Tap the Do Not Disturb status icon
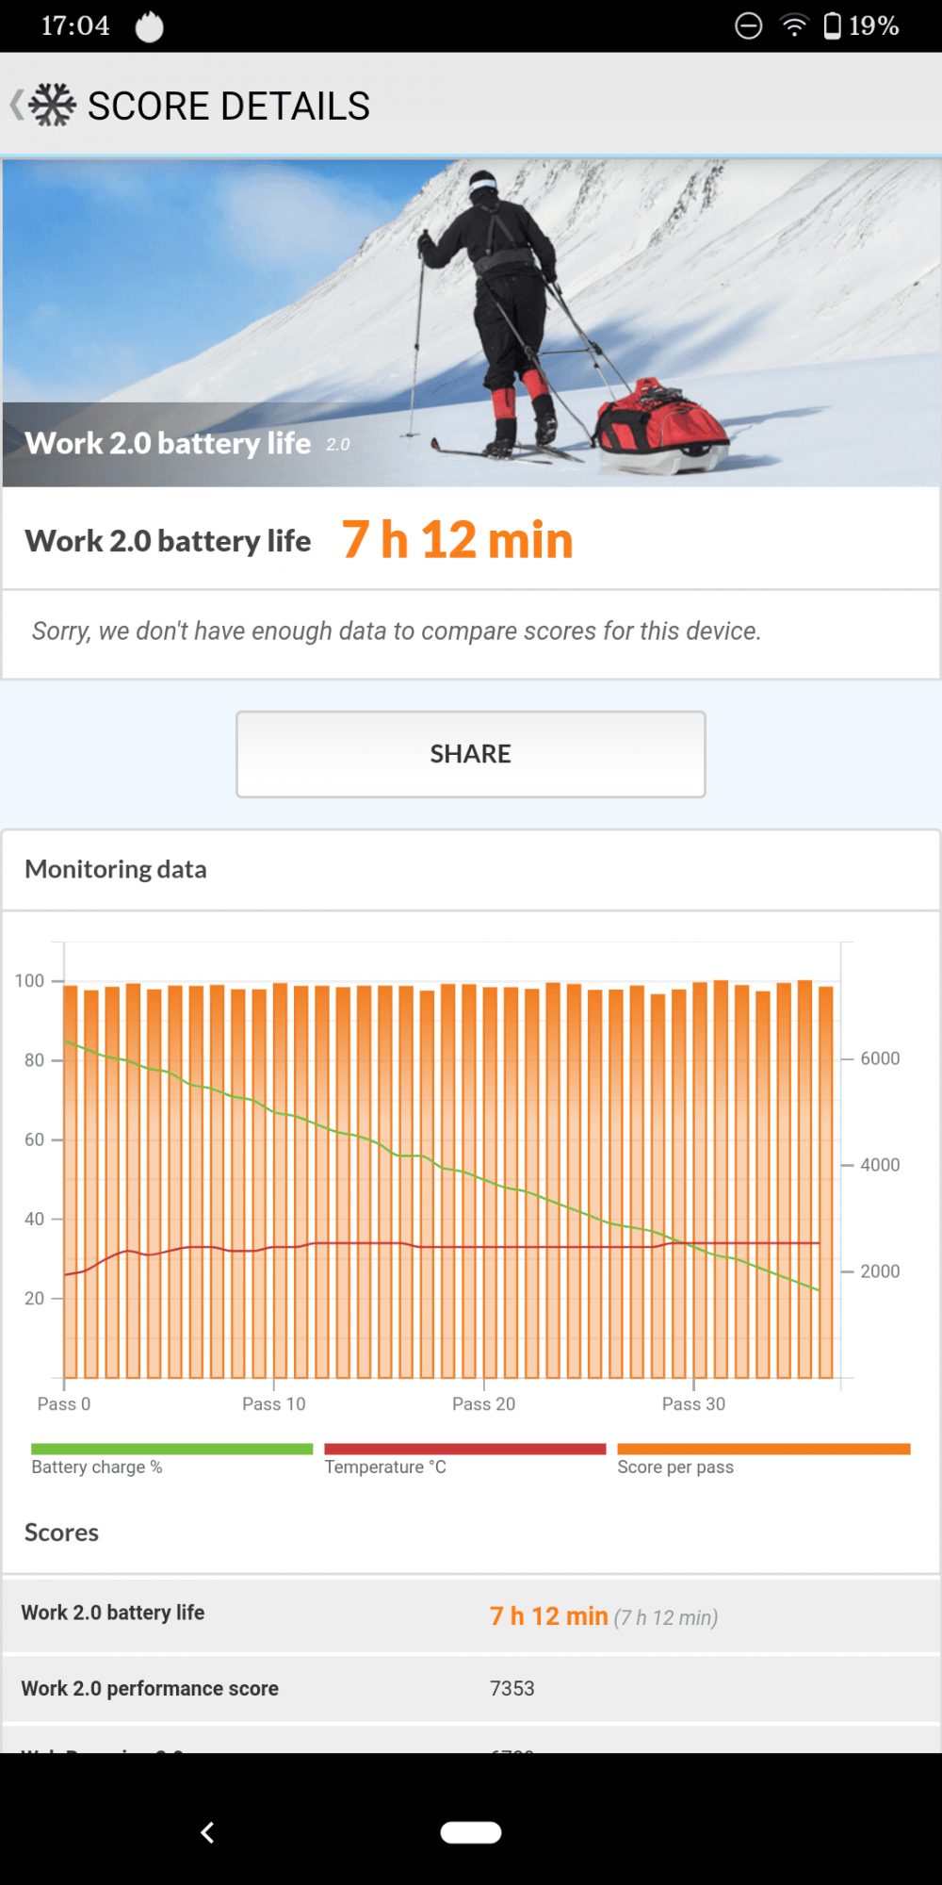Screen dimensions: 942x1885 [748, 25]
